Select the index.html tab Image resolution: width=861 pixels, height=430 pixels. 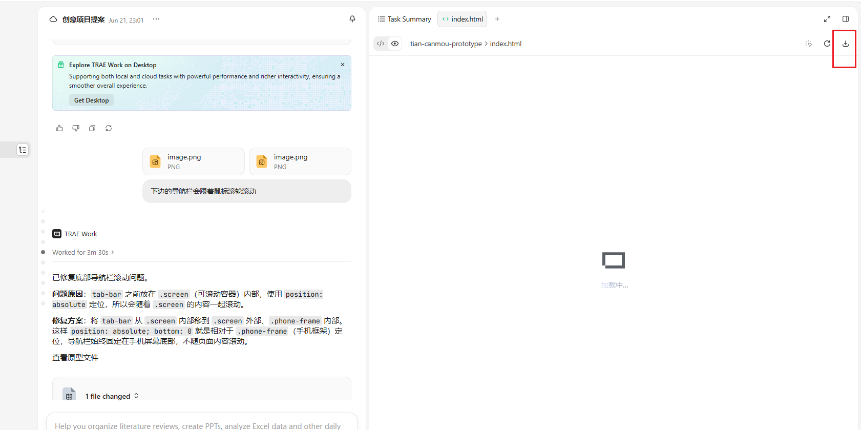click(x=463, y=19)
